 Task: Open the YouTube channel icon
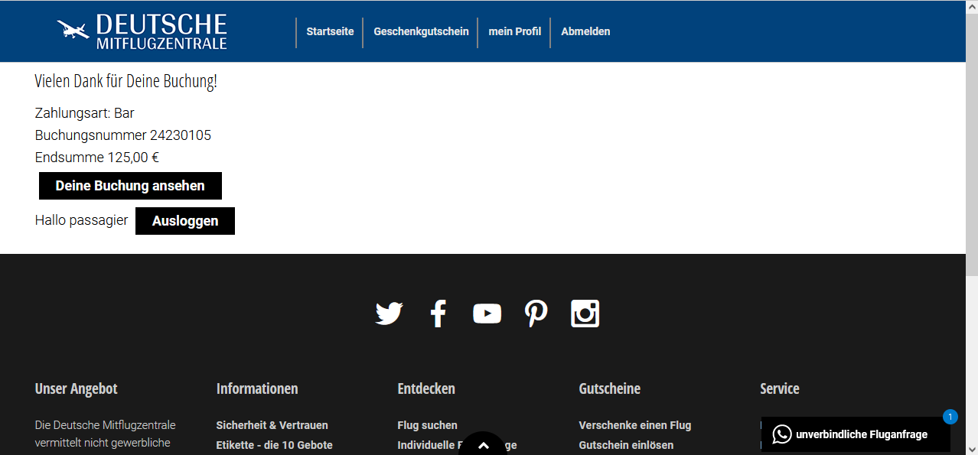click(x=487, y=314)
